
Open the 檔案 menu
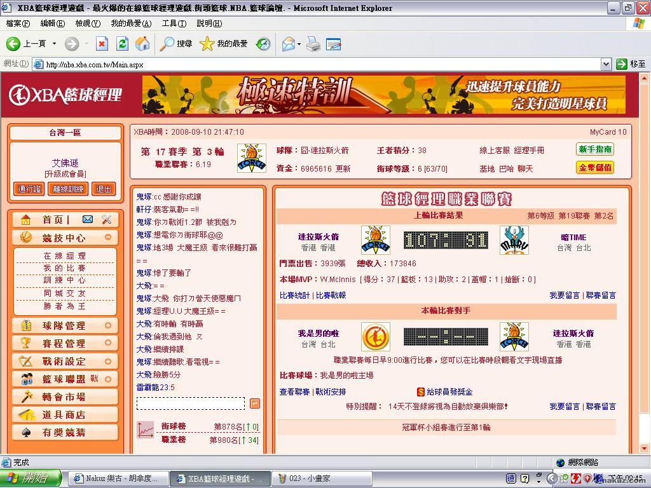coord(18,24)
